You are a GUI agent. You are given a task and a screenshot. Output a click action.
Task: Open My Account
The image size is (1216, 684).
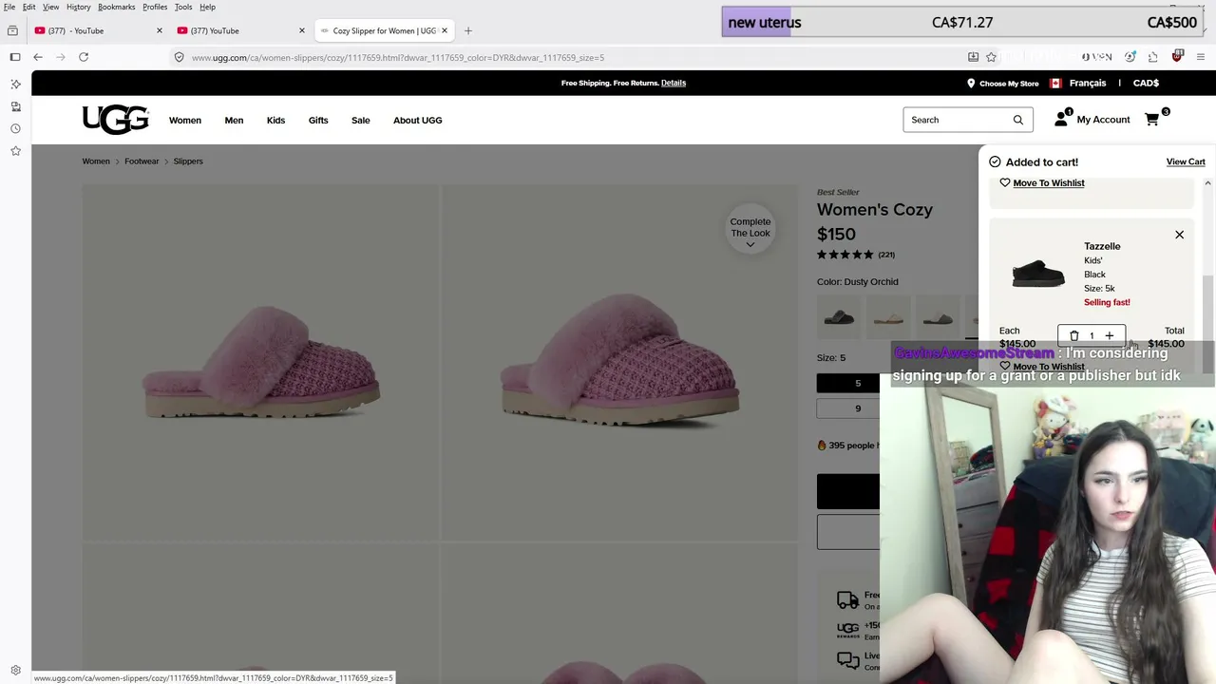tap(1092, 120)
